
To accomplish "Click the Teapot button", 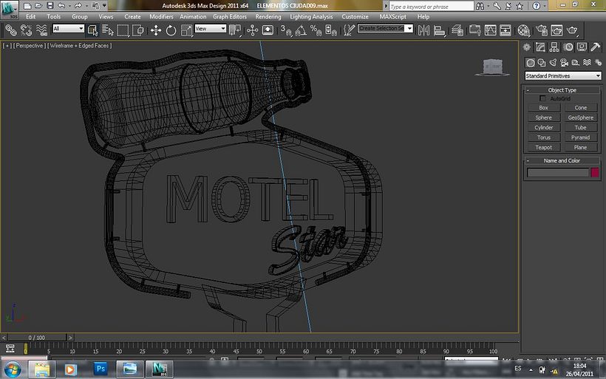I will coord(543,147).
